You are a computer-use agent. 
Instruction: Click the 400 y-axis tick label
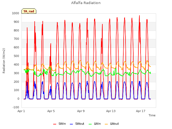[x=16, y=64]
